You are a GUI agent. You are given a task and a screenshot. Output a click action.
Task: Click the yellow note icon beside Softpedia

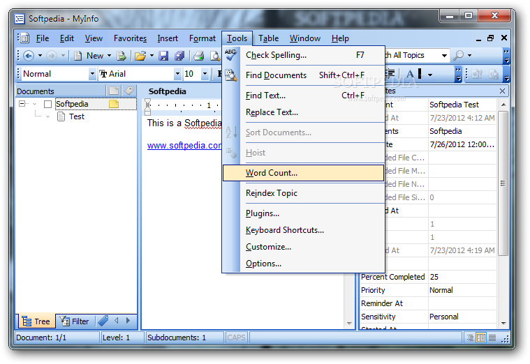114,104
